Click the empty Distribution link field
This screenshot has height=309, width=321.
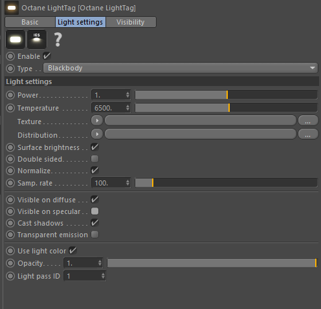click(x=201, y=134)
